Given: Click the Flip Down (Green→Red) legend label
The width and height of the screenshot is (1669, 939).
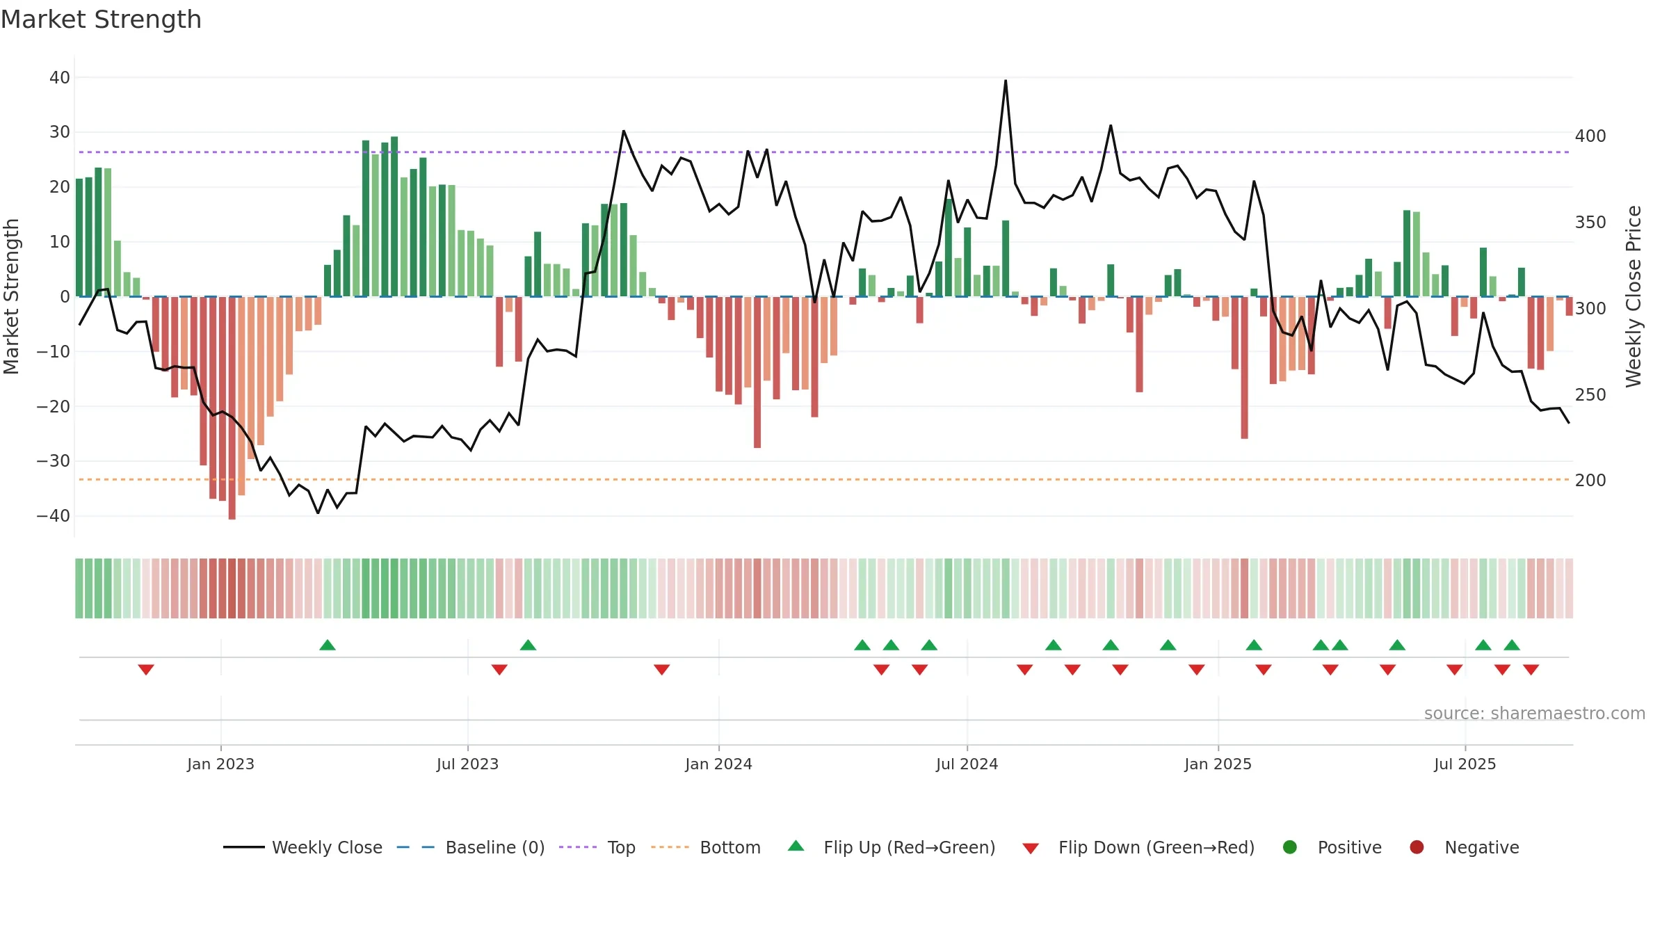Looking at the screenshot, I should click(x=1156, y=847).
